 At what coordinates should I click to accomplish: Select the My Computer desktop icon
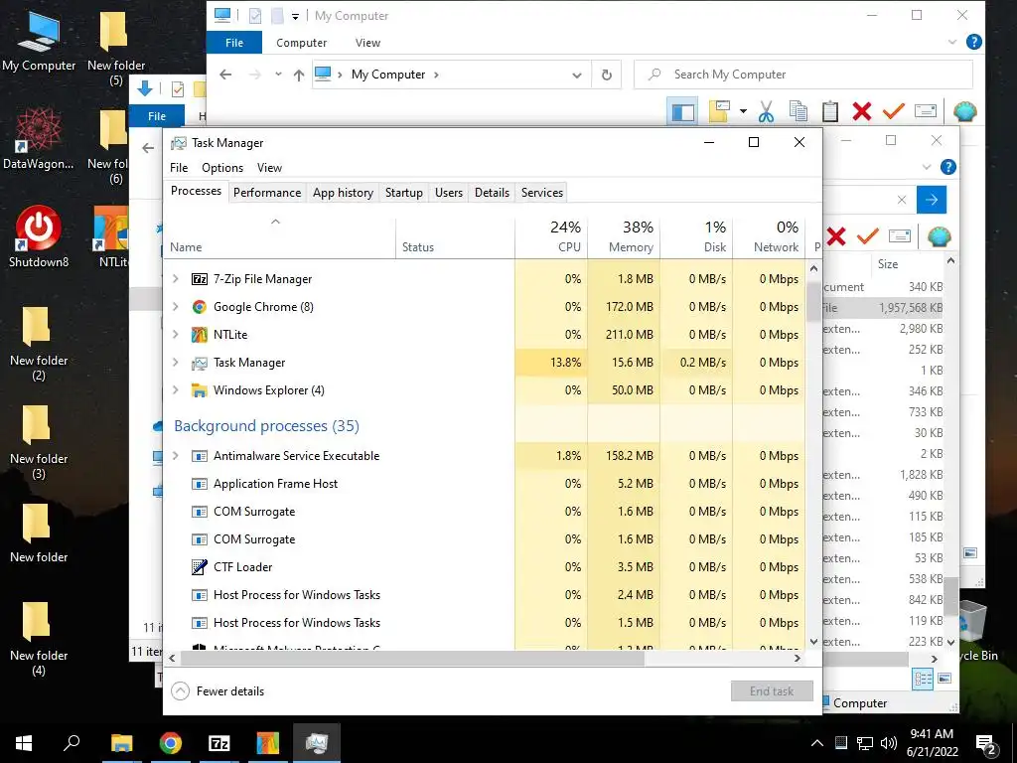tap(39, 40)
